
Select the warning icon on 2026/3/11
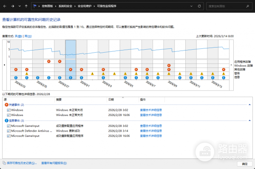point(191,74)
